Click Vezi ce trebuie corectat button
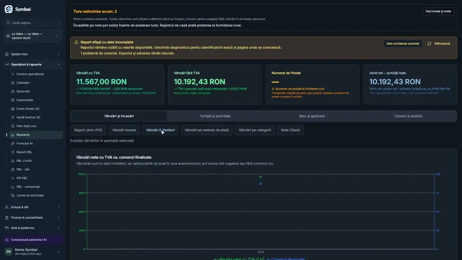The width and height of the screenshot is (462, 260). coord(403,43)
